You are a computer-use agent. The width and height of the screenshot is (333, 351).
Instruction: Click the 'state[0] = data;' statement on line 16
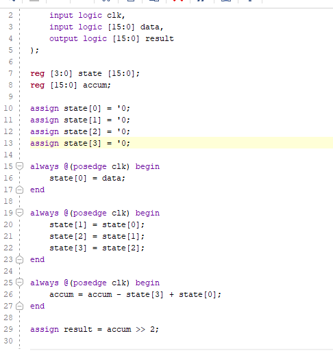point(88,178)
